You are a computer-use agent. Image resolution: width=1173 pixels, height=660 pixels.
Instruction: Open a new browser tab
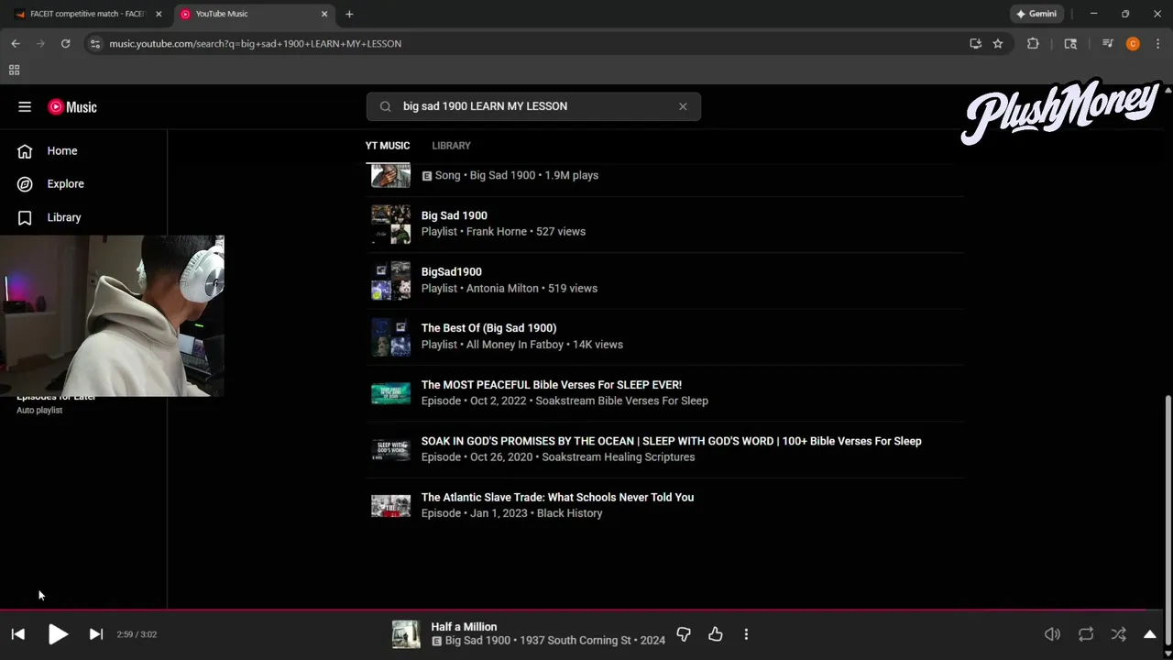pos(349,14)
